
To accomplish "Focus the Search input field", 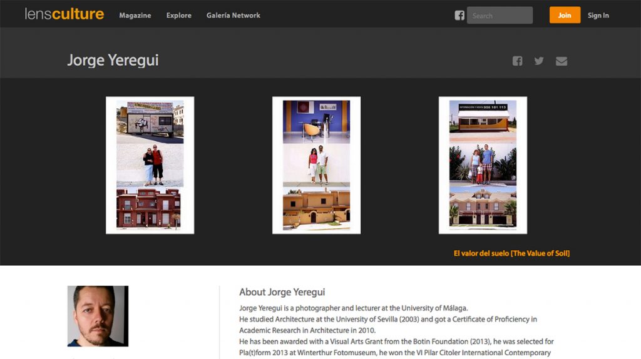I will pos(500,16).
